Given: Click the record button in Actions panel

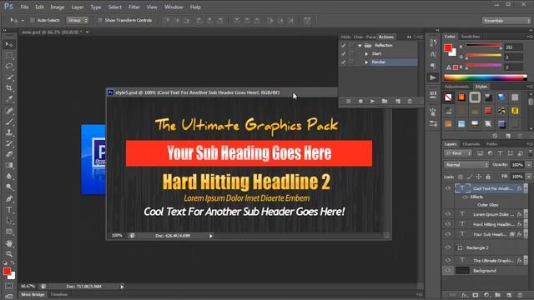Looking at the screenshot, I should click(x=360, y=102).
